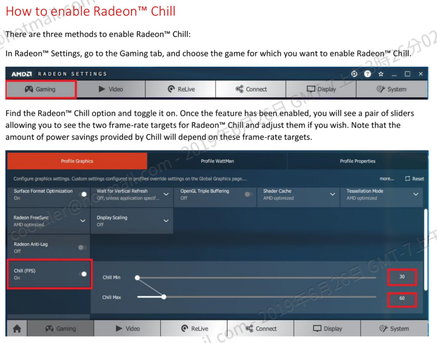Screen dimensions: 437x343
Task: Close the Radeon Settings window
Action: click(421, 74)
